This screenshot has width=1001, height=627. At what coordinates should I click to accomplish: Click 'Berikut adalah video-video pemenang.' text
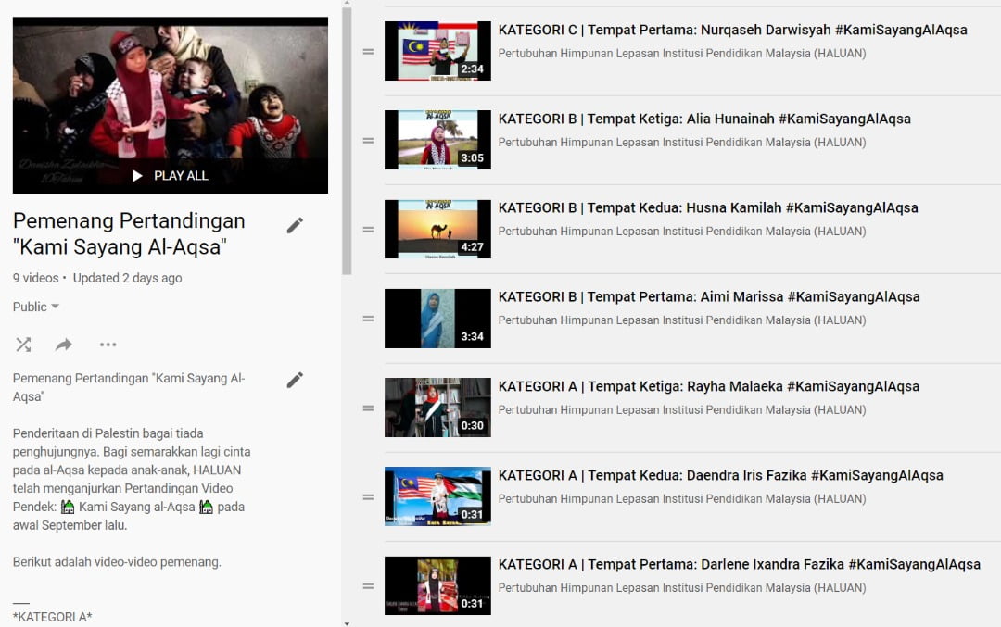[x=117, y=562]
